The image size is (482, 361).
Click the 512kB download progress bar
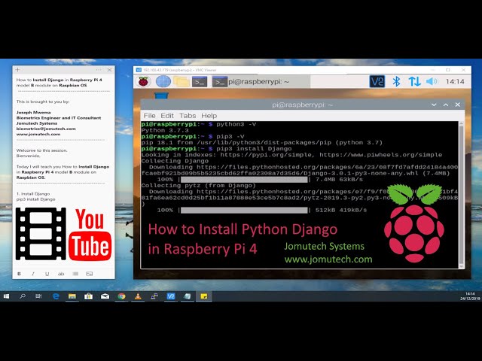244,211
